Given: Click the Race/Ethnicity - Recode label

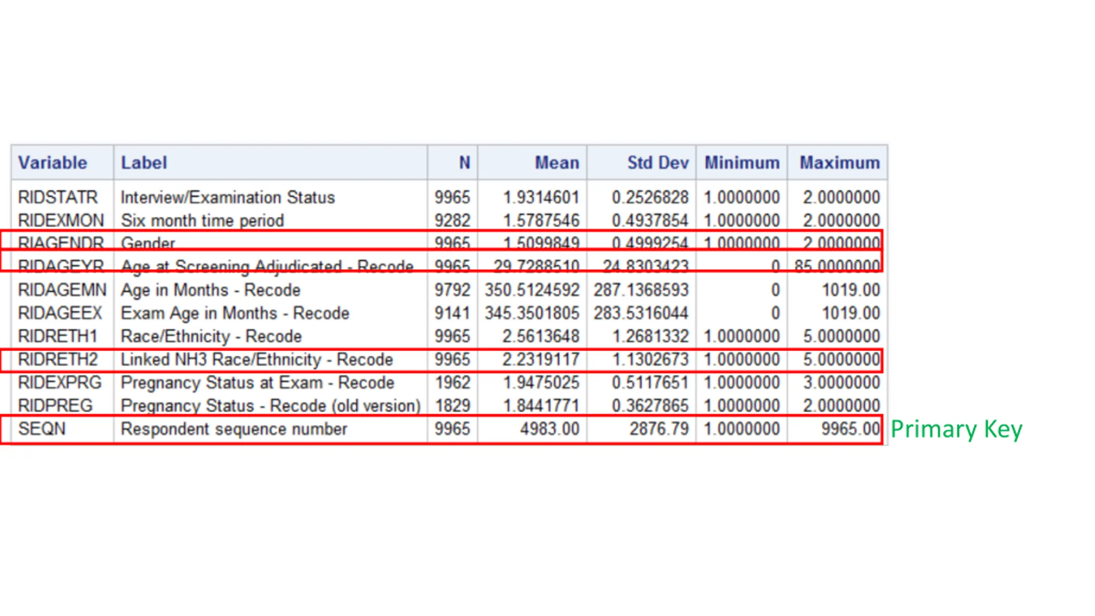Looking at the screenshot, I should (x=211, y=336).
